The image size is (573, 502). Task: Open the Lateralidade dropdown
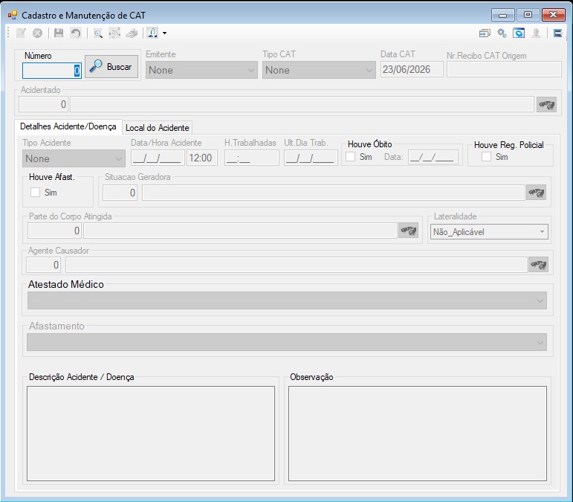click(x=489, y=232)
